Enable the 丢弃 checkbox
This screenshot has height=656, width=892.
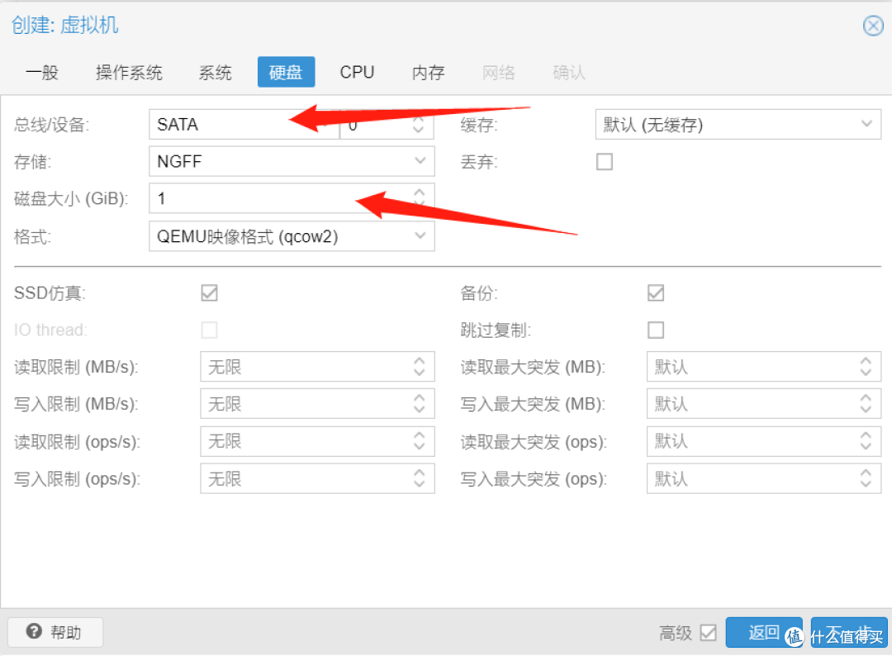coord(604,161)
